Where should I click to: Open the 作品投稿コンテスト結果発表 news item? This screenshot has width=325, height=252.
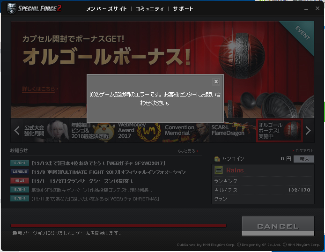coord(92,190)
